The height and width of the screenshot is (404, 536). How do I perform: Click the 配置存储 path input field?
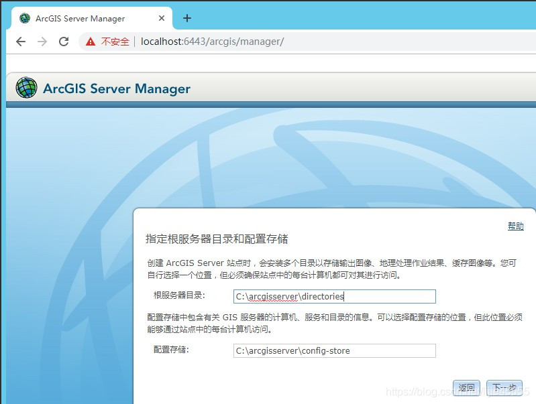[334, 350]
